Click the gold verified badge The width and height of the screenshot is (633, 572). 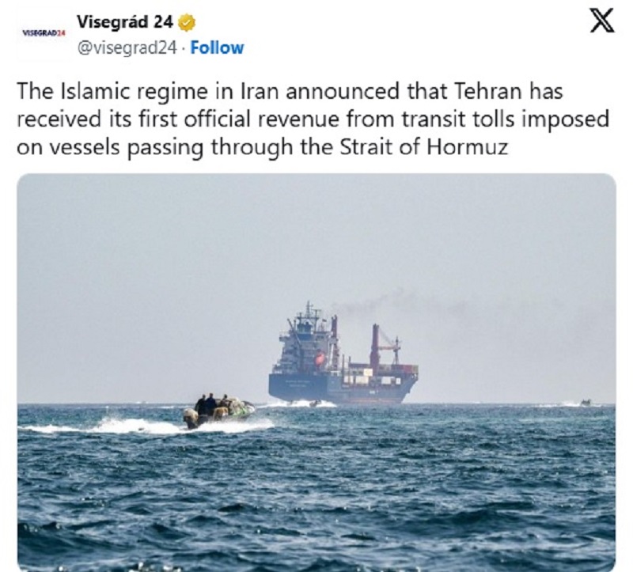[187, 23]
